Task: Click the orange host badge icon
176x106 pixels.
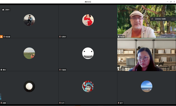Action: click(1, 37)
